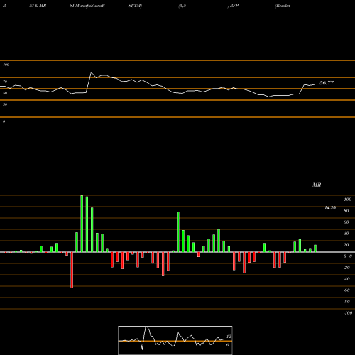Image resolution: width=355 pixels, height=355 pixels.
Task: Click the longest red MR histogram bar
Action: (x=72, y=270)
